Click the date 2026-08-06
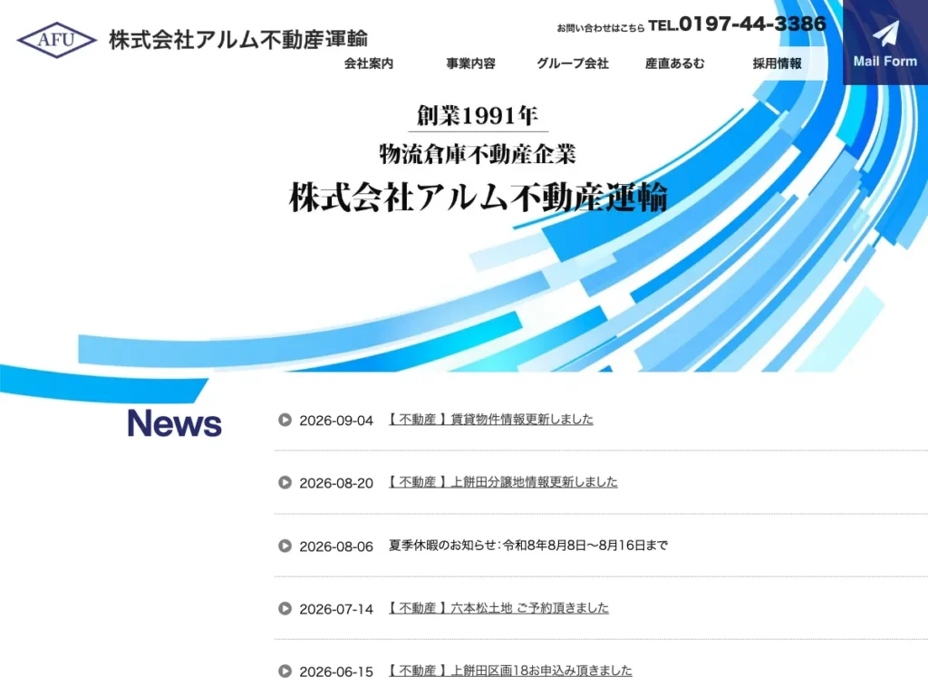 click(336, 546)
